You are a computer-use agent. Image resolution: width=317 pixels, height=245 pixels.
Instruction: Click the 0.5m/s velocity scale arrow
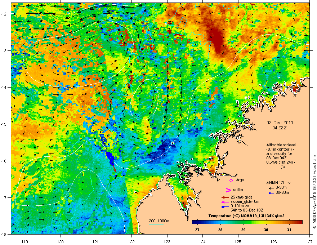278,167
